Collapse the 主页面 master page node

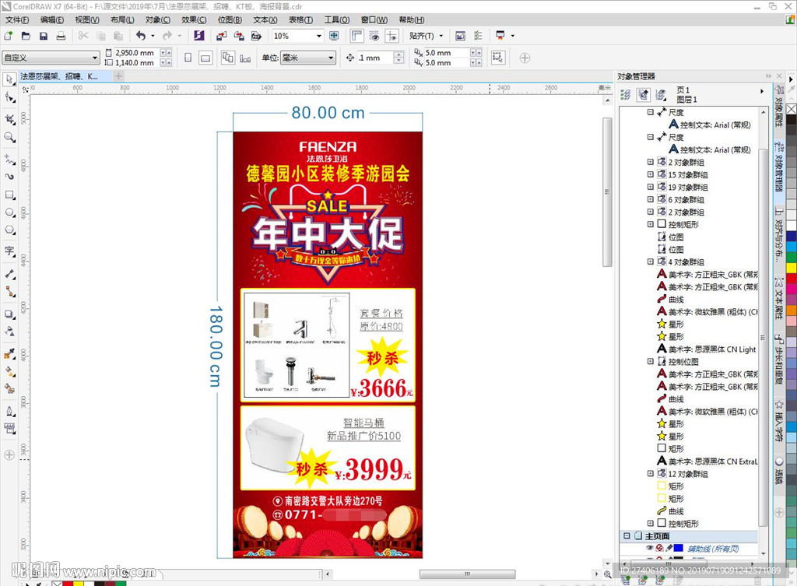[627, 535]
